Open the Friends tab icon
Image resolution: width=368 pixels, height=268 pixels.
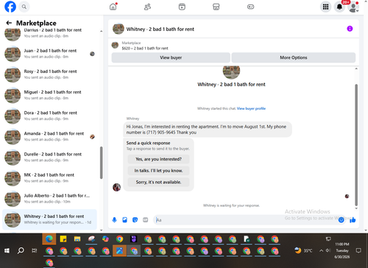(x=147, y=7)
